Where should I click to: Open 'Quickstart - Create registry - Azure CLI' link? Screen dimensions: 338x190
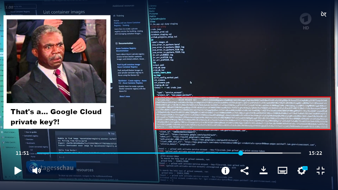click(x=132, y=82)
